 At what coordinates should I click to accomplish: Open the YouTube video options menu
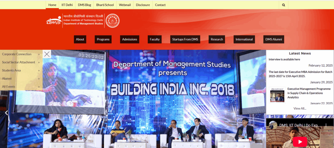(326, 125)
